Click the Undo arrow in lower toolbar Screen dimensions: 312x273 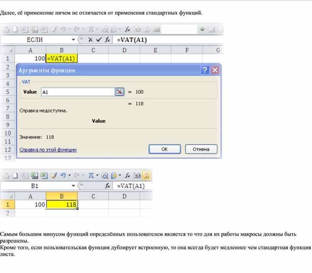(x=63, y=175)
